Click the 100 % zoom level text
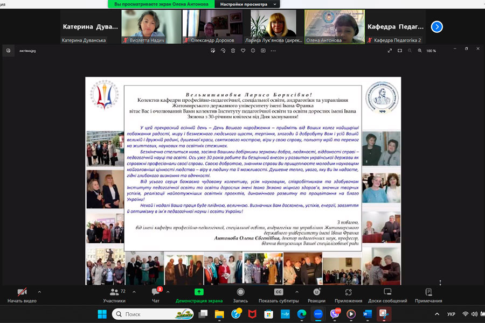The width and height of the screenshot is (485, 323). coord(431,51)
